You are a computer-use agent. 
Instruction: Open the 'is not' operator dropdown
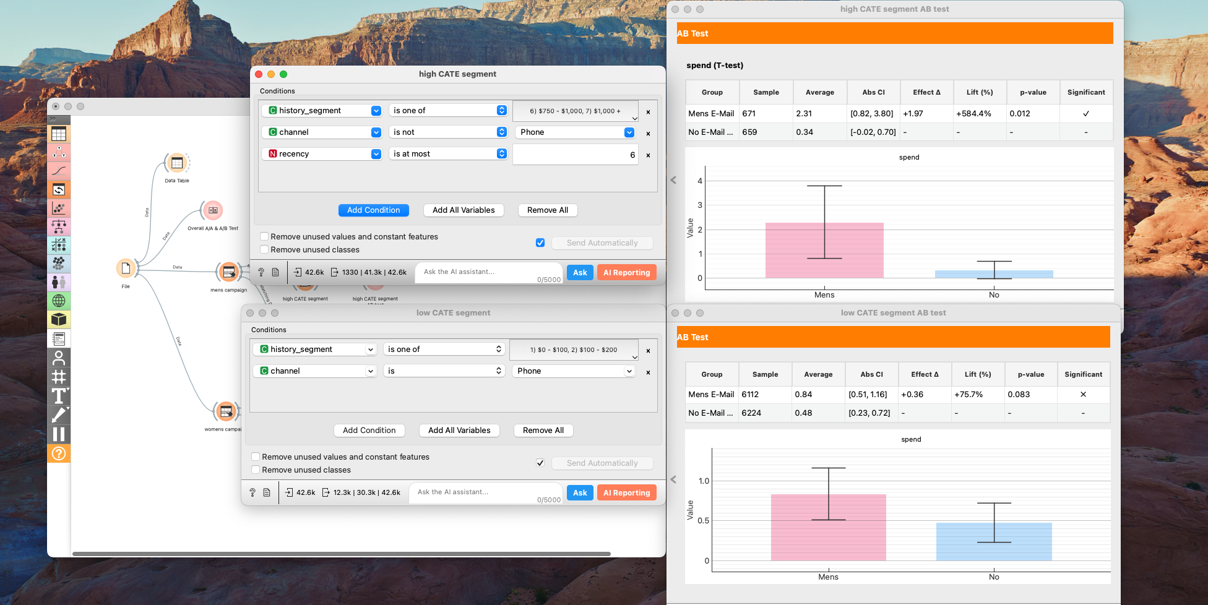(x=449, y=132)
